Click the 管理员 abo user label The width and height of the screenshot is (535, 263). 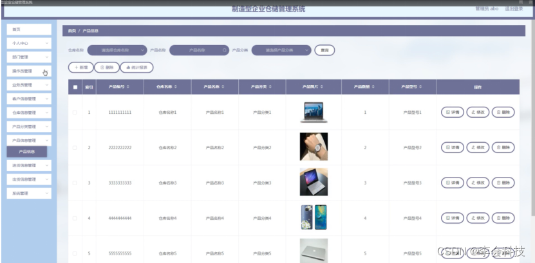pos(487,9)
